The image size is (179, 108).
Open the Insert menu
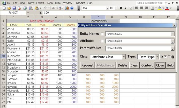(x=31, y=3)
